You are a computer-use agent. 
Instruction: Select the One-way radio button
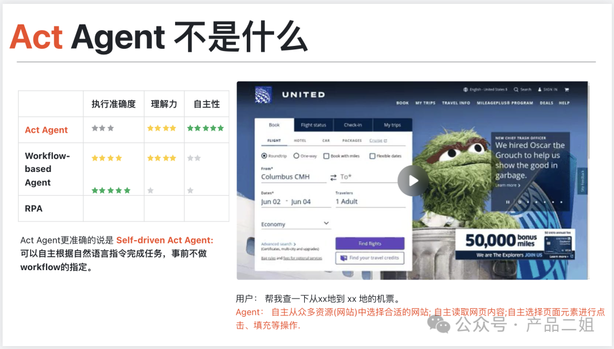pyautogui.click(x=296, y=156)
